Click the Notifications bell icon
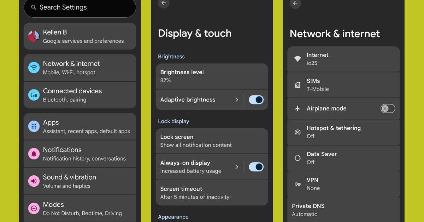The image size is (424, 222). coord(34,154)
